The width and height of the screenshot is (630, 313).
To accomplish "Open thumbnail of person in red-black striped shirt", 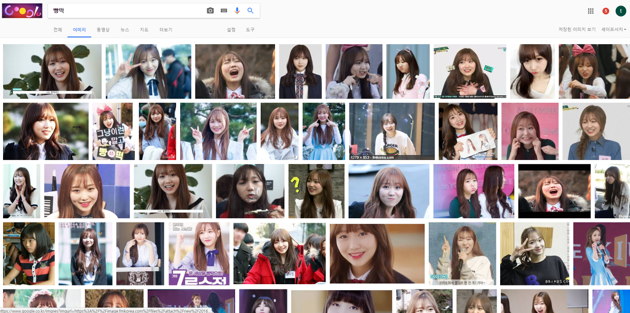I will tap(29, 254).
